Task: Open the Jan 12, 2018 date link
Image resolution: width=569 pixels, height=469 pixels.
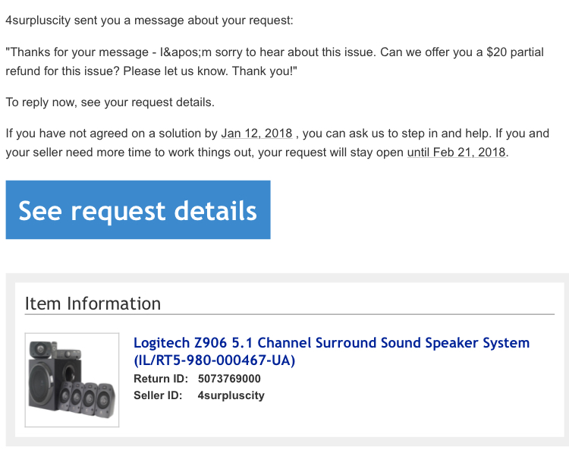Action: point(256,134)
